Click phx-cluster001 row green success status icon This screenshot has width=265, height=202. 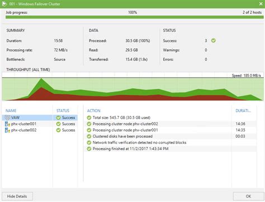[58, 124]
